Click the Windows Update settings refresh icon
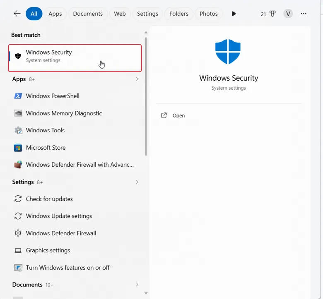The width and height of the screenshot is (323, 299). click(x=18, y=216)
